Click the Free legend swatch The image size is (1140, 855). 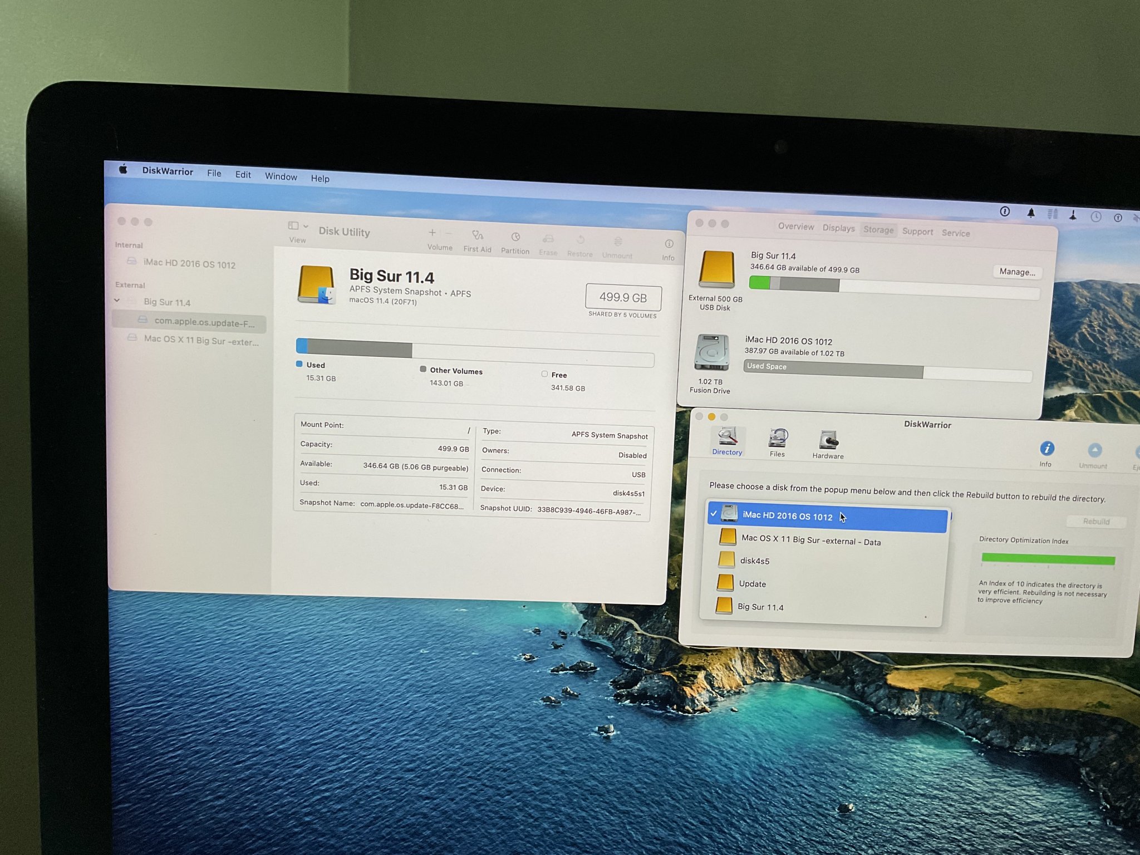point(544,374)
